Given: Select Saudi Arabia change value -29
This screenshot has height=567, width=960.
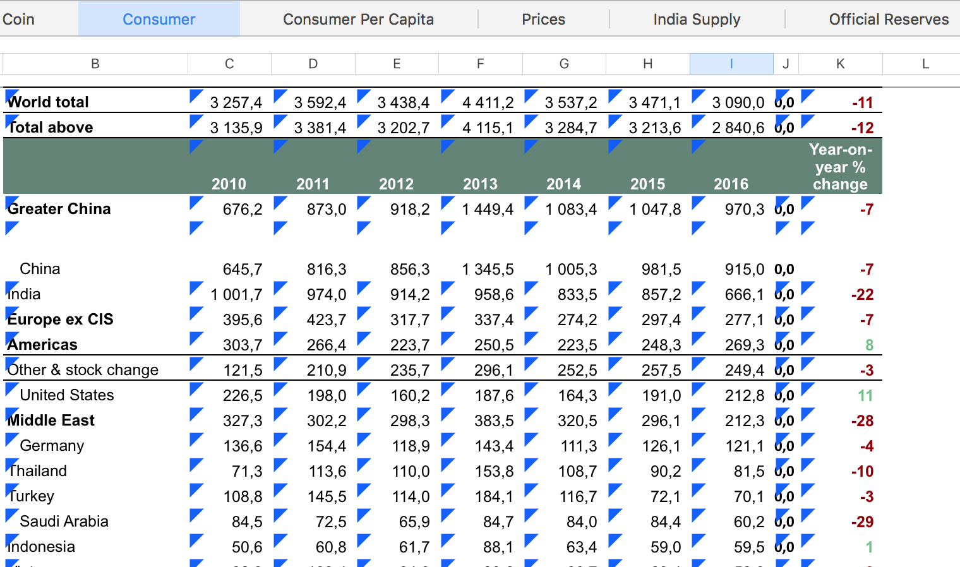Looking at the screenshot, I should [862, 522].
